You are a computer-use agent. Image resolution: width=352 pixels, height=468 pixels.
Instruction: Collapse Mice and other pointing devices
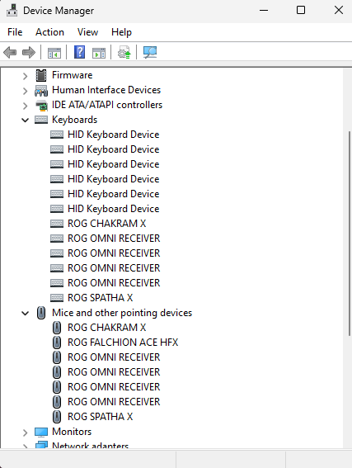point(26,314)
